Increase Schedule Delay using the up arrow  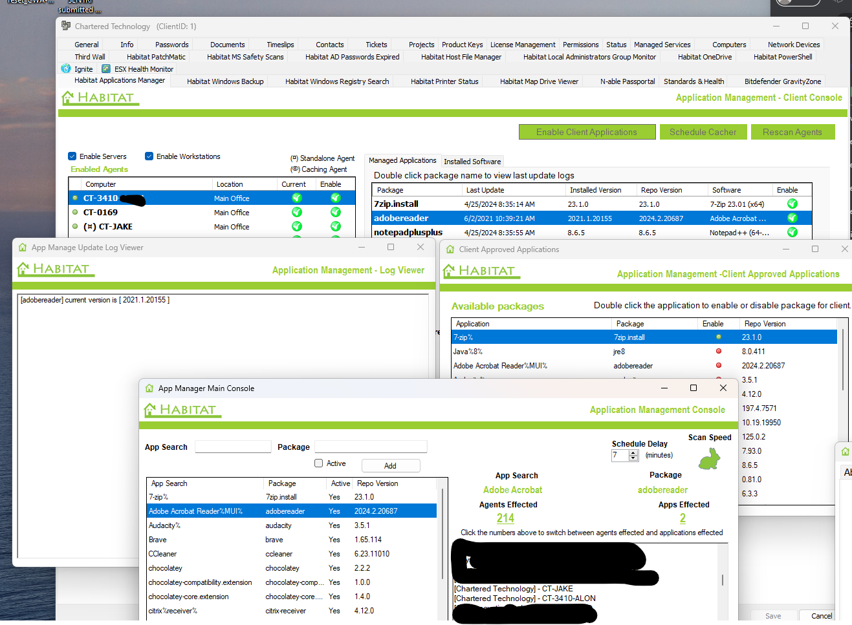[x=633, y=452]
